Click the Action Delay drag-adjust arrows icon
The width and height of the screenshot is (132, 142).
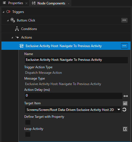click(126, 96)
